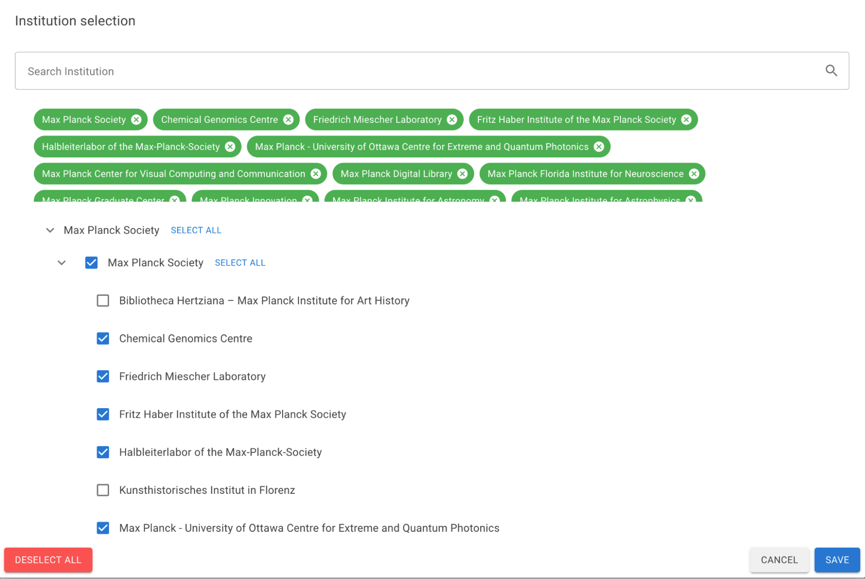This screenshot has width=865, height=579.
Task: Remove the Friedrich Miescher Laboratory chip
Action: click(452, 120)
